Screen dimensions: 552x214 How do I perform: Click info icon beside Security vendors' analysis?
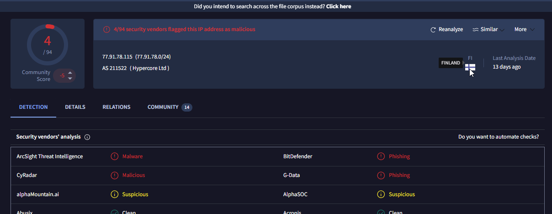point(87,137)
